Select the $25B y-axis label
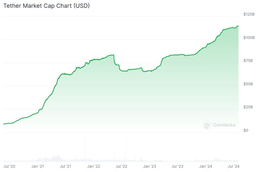 (248, 107)
